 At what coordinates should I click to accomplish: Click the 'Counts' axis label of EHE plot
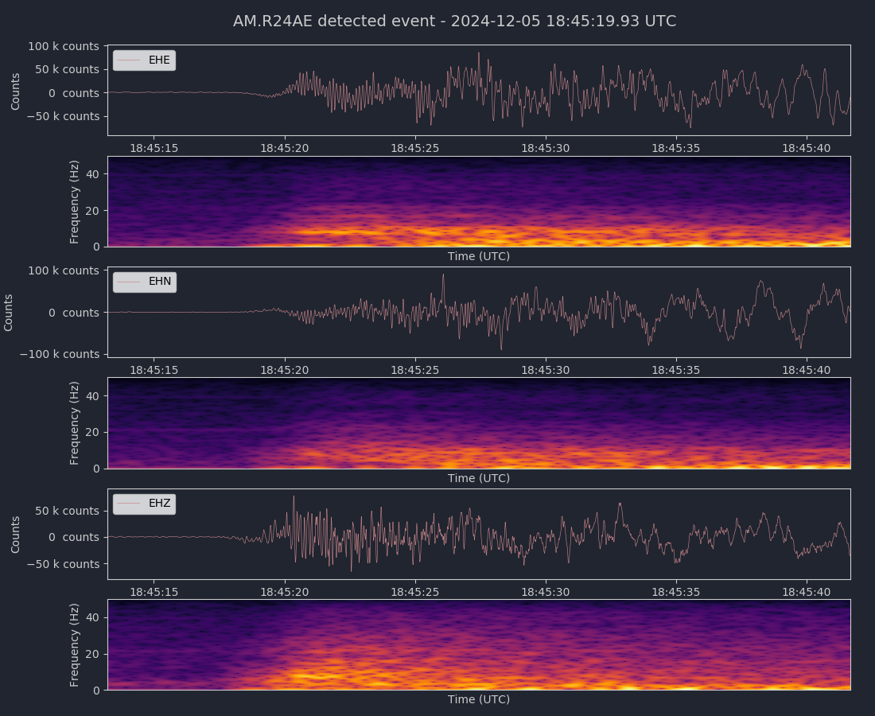pyautogui.click(x=15, y=91)
